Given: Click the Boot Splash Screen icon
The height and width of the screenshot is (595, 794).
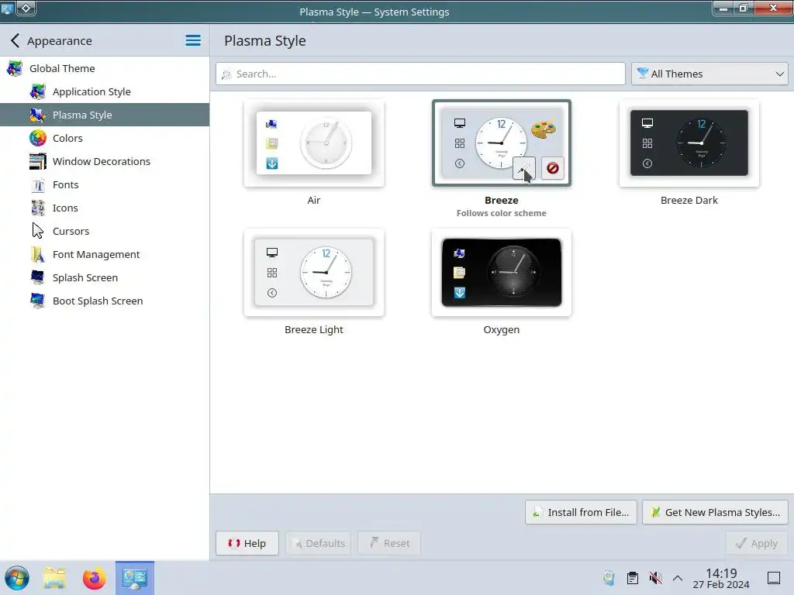Looking at the screenshot, I should pos(37,301).
